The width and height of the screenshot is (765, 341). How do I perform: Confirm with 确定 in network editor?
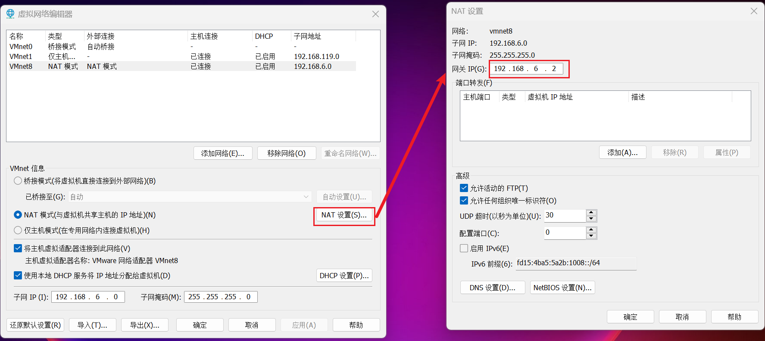(200, 325)
